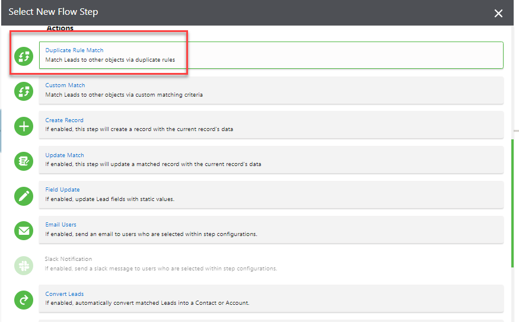
Task: Click the green vertical scrollbar thumb
Action: (512, 203)
